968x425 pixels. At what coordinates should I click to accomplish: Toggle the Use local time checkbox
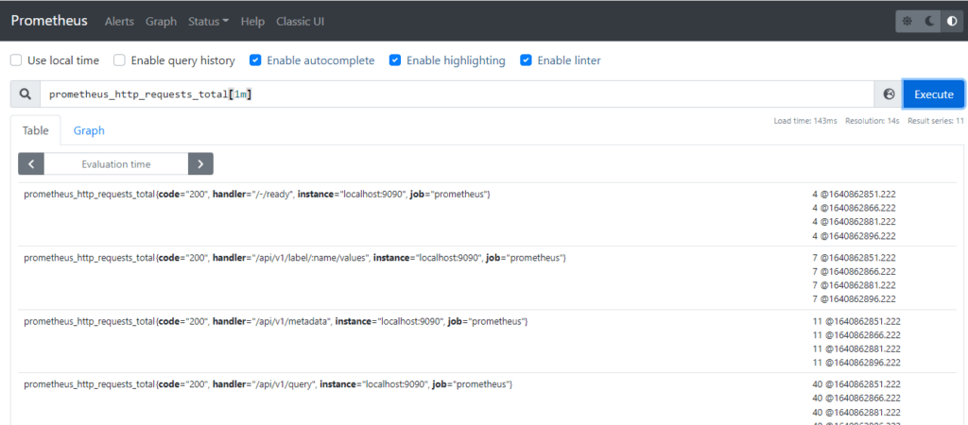16,60
